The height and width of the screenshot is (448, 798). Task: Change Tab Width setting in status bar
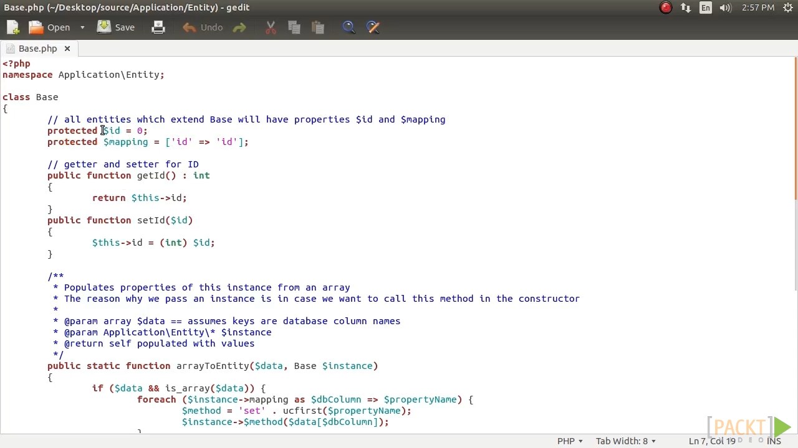(625, 441)
